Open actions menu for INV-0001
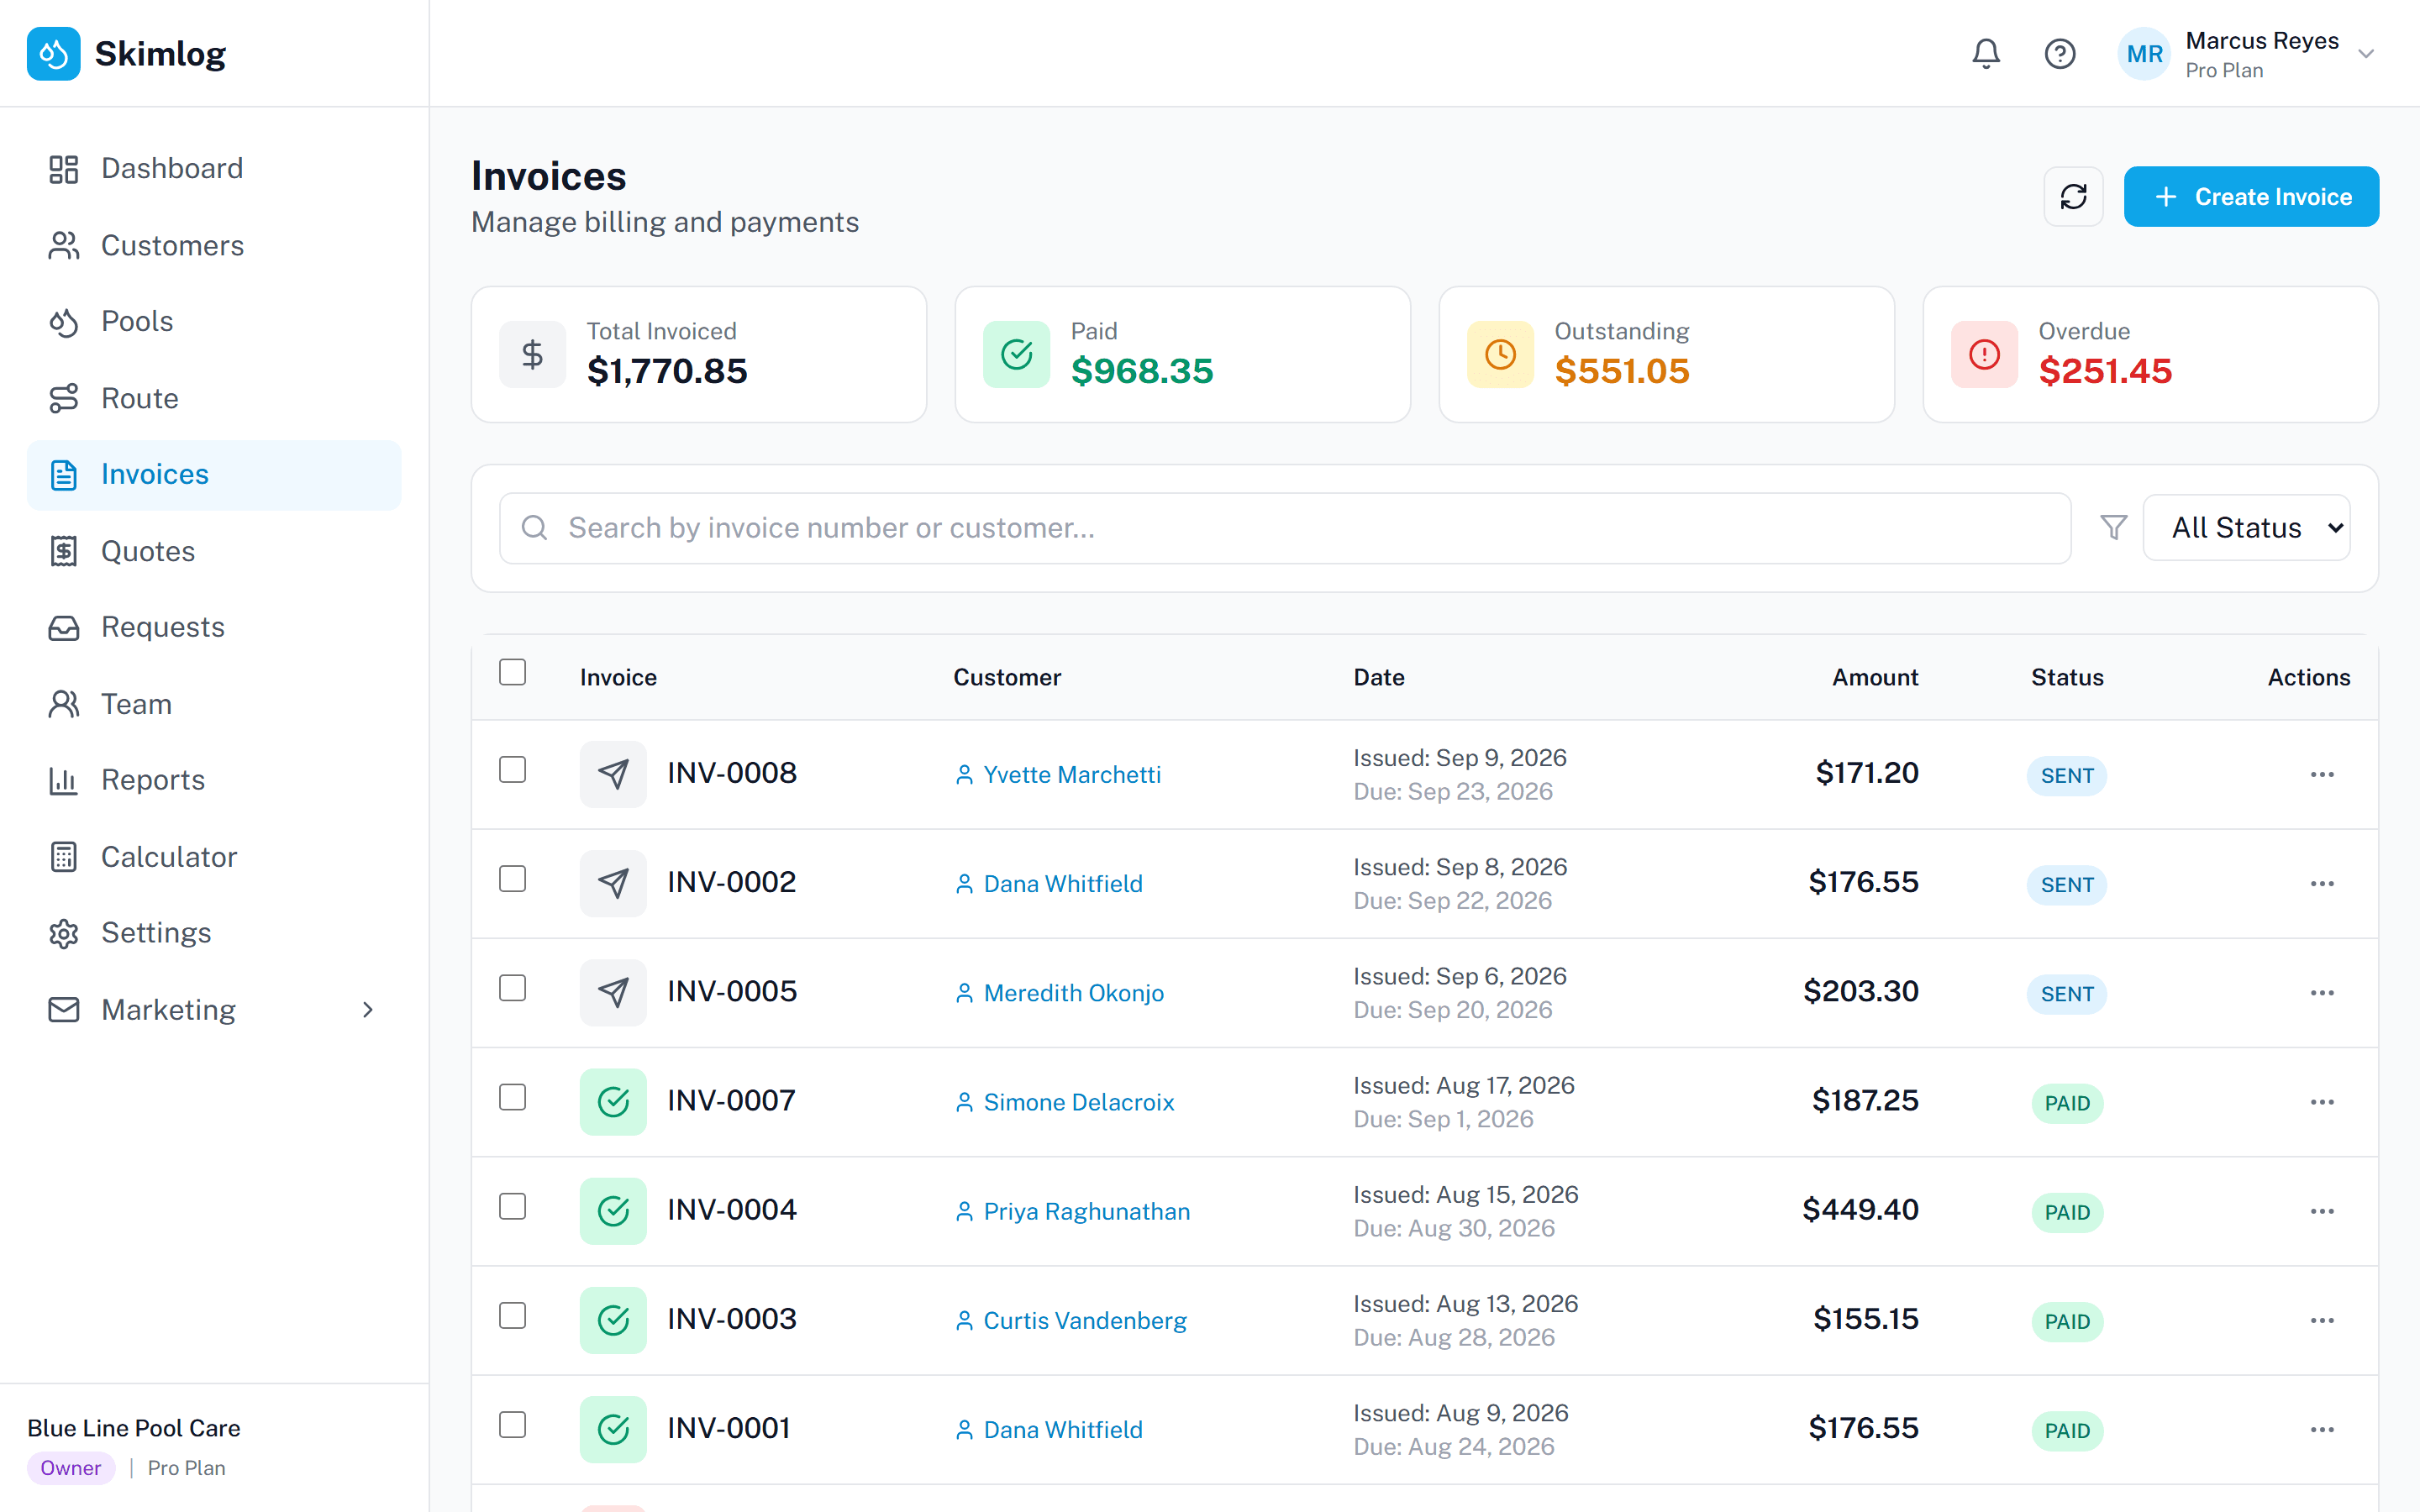Viewport: 2420px width, 1512px height. tap(2322, 1429)
